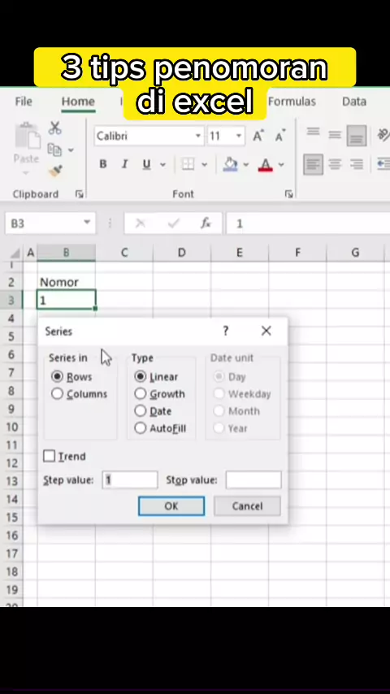This screenshot has height=694, width=390.
Task: Expand the Font Color dropdown arrow
Action: [x=281, y=165]
